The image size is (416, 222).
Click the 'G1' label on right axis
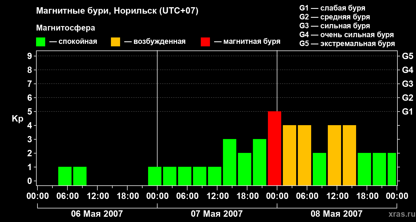tap(408, 112)
